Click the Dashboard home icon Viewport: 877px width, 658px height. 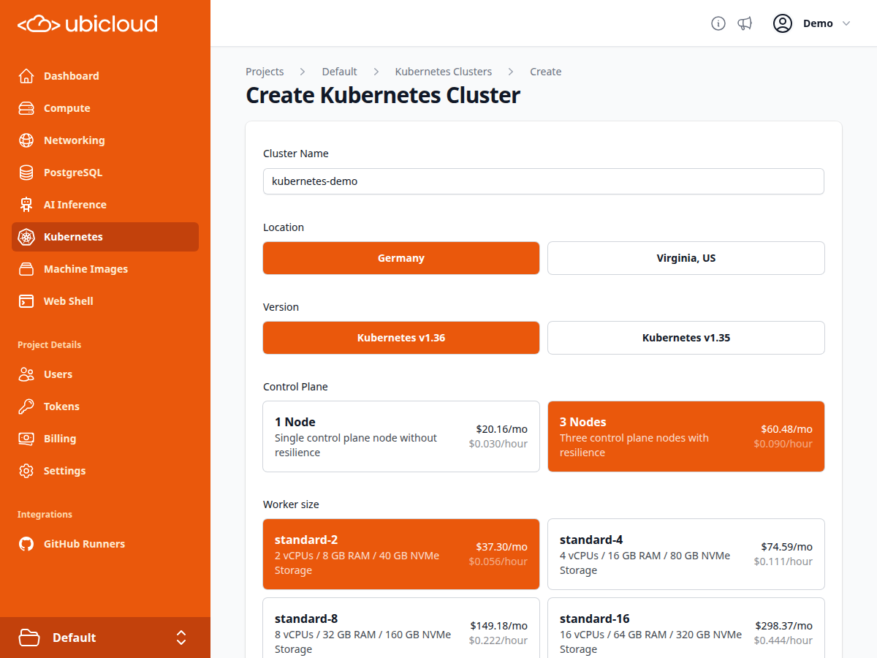(x=26, y=76)
